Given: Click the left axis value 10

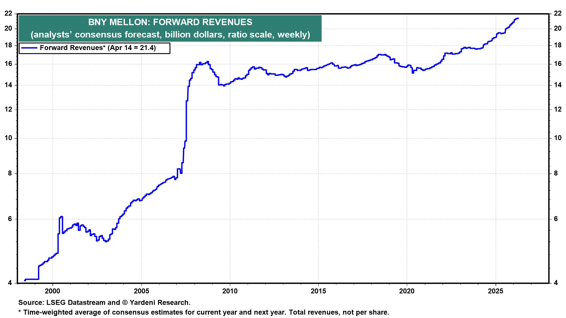Looking at the screenshot, I should click(x=9, y=138).
